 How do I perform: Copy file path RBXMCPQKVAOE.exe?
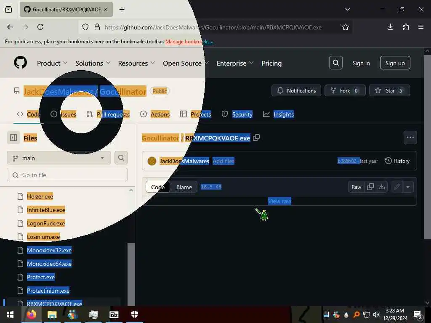point(256,138)
